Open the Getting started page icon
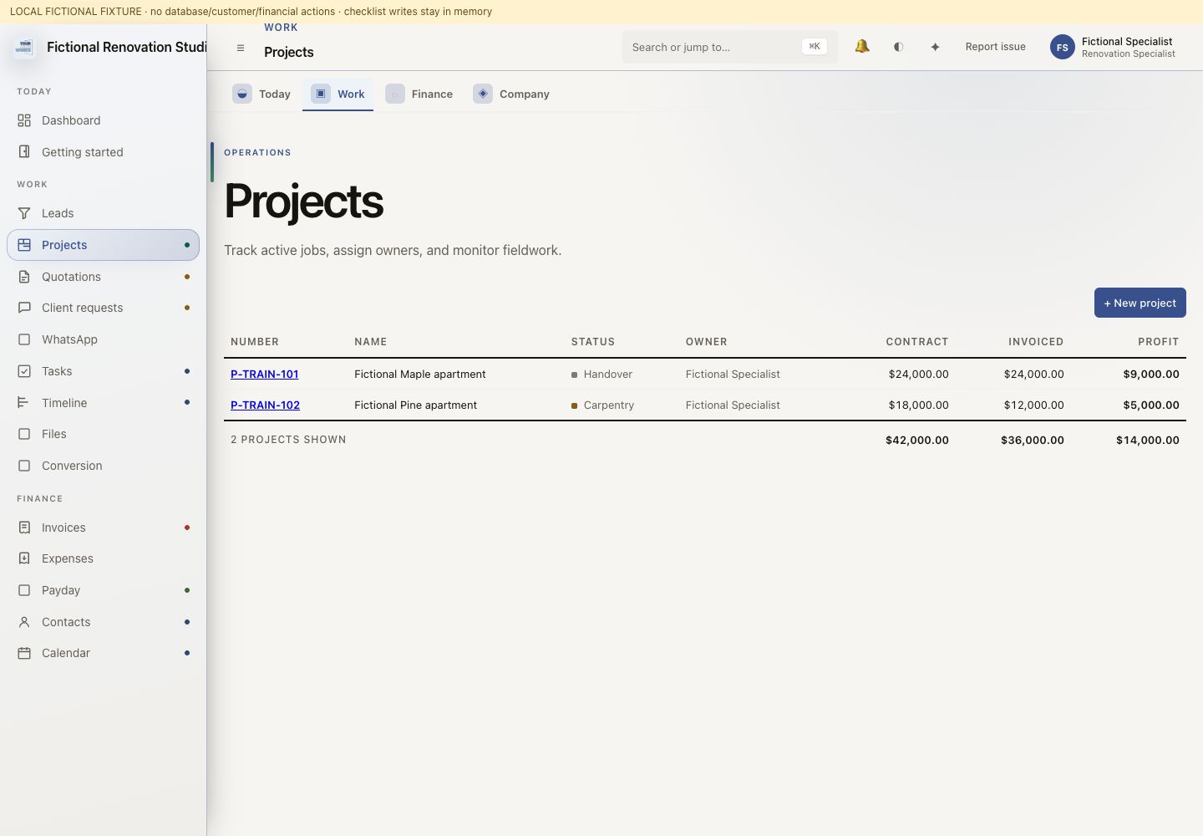The image size is (1203, 836). [x=24, y=152]
